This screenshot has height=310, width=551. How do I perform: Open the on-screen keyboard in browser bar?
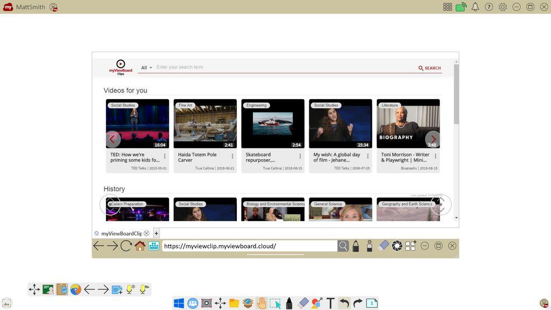coord(153,245)
